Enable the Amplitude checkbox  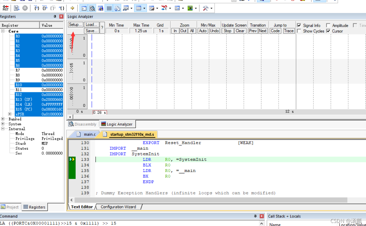tap(328, 25)
